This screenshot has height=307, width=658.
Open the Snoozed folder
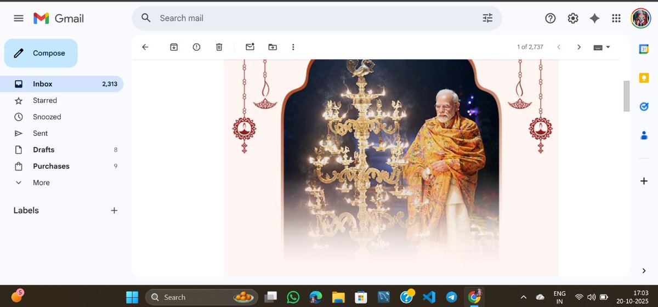click(x=61, y=117)
